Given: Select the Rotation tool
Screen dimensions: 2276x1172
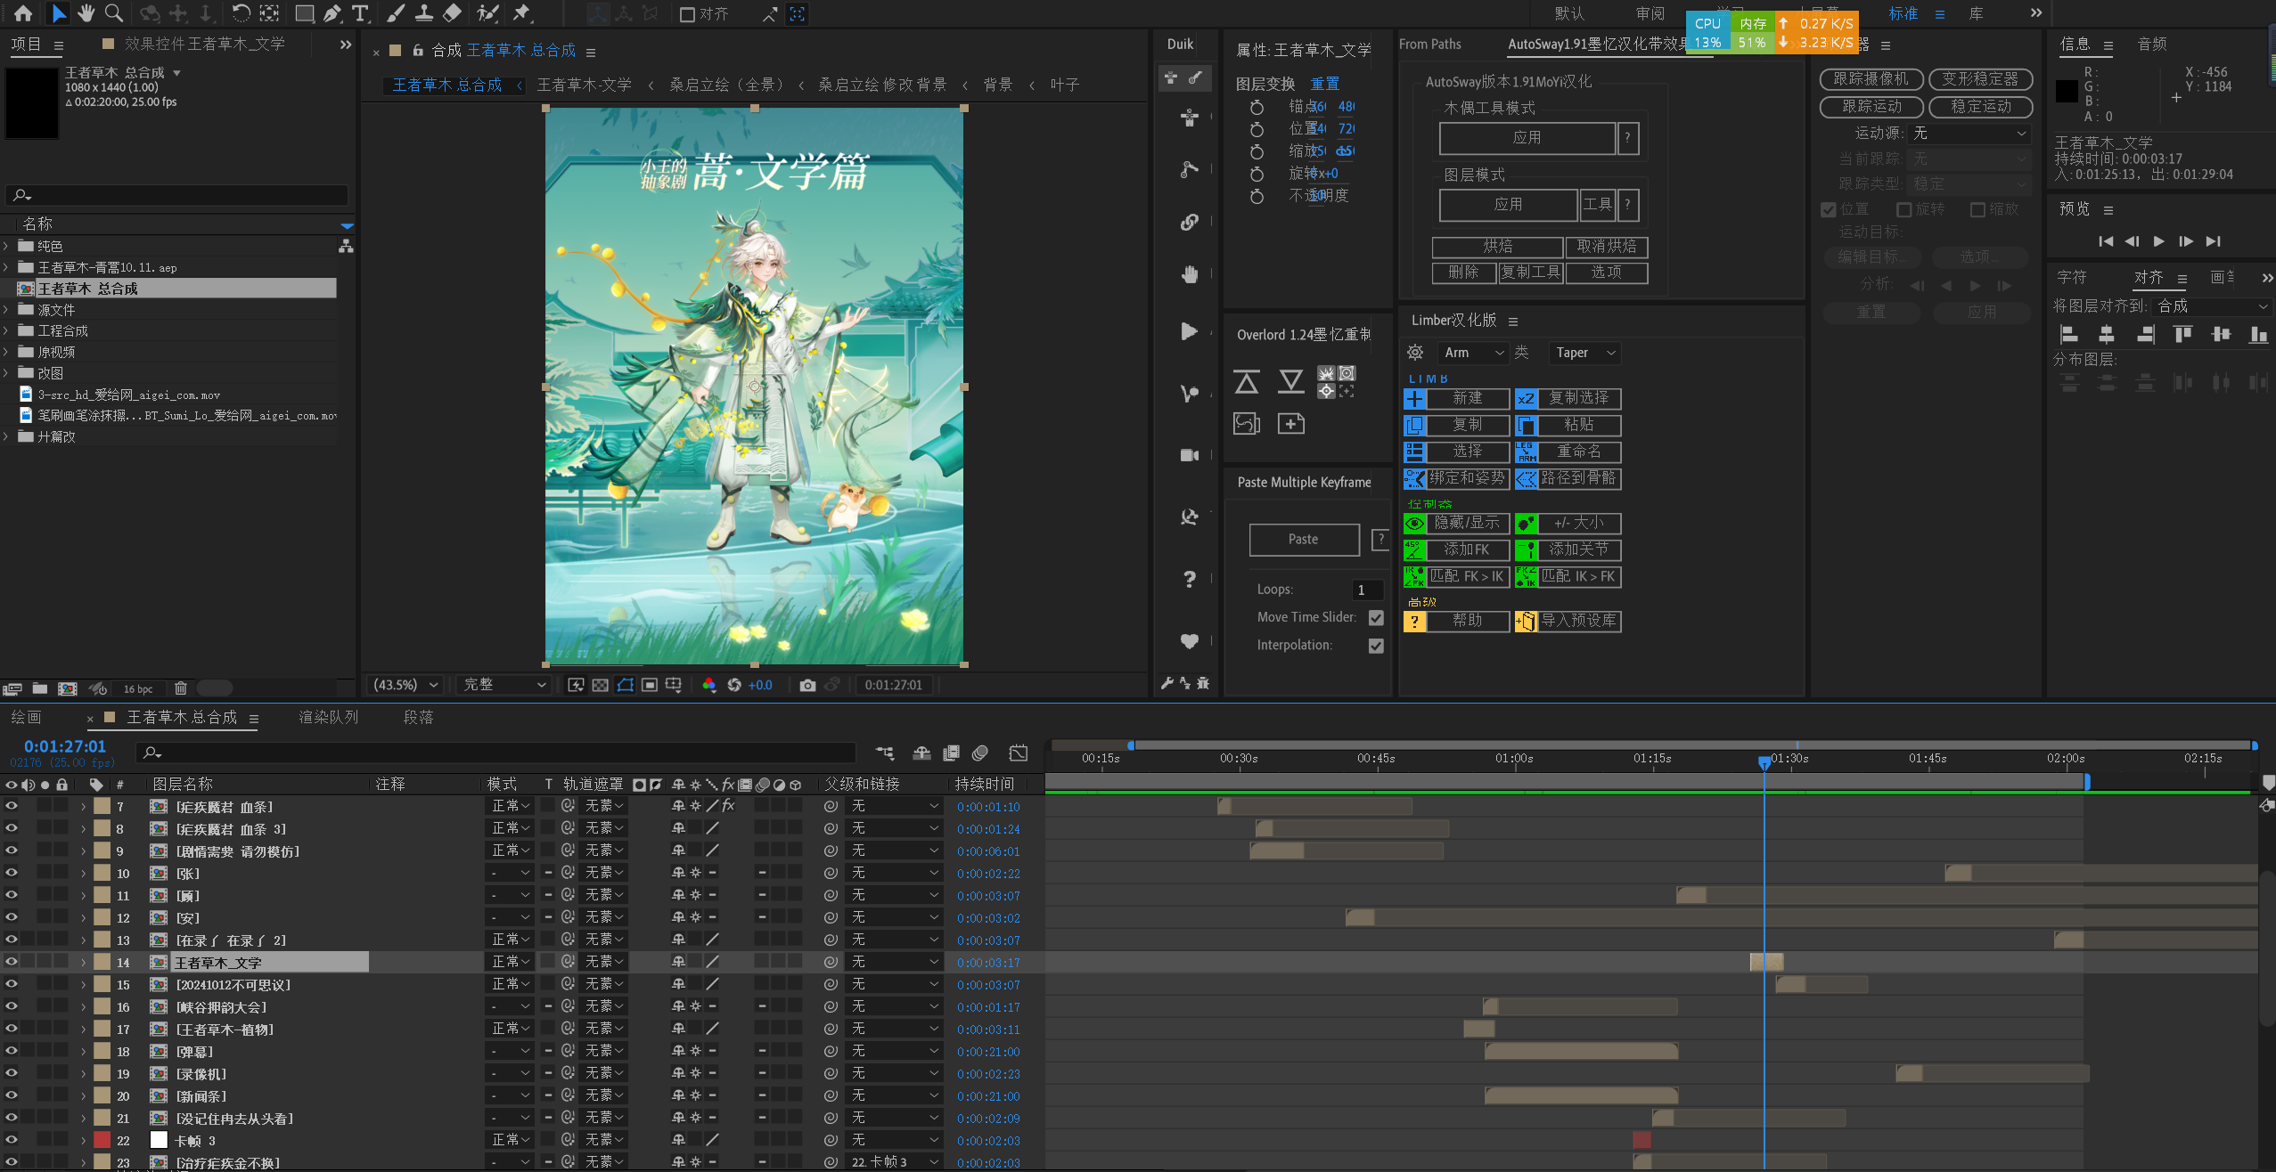Looking at the screenshot, I should 241,13.
